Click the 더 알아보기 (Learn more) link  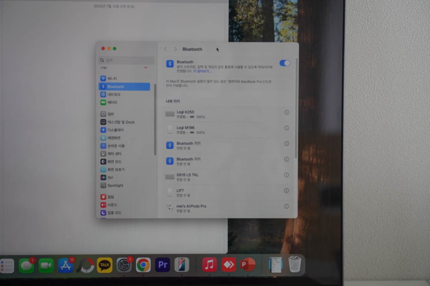pyautogui.click(x=203, y=71)
